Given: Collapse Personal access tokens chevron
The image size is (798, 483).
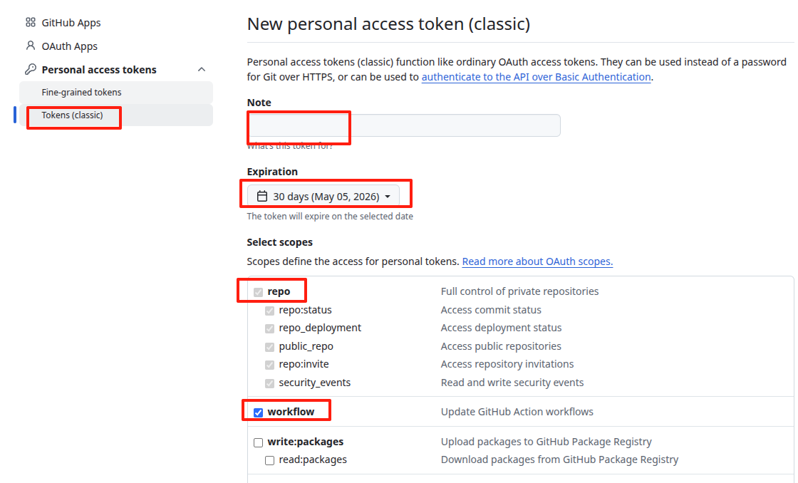Looking at the screenshot, I should pyautogui.click(x=202, y=70).
